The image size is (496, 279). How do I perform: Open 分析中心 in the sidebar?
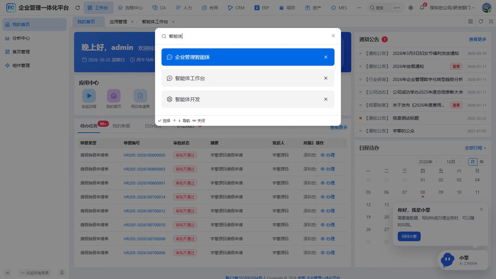click(34, 38)
